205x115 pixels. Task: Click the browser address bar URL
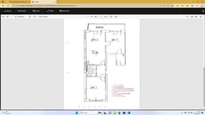46,6
